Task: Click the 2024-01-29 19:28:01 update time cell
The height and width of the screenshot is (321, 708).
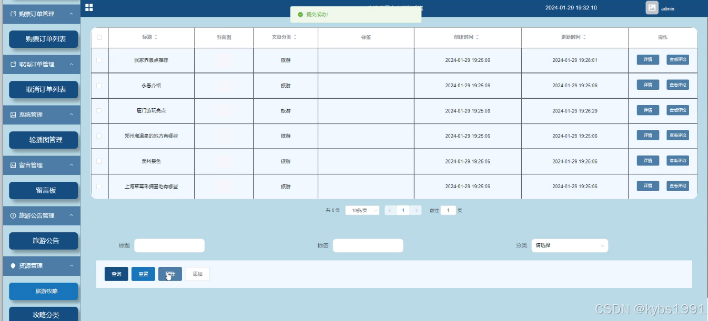Action: click(575, 60)
